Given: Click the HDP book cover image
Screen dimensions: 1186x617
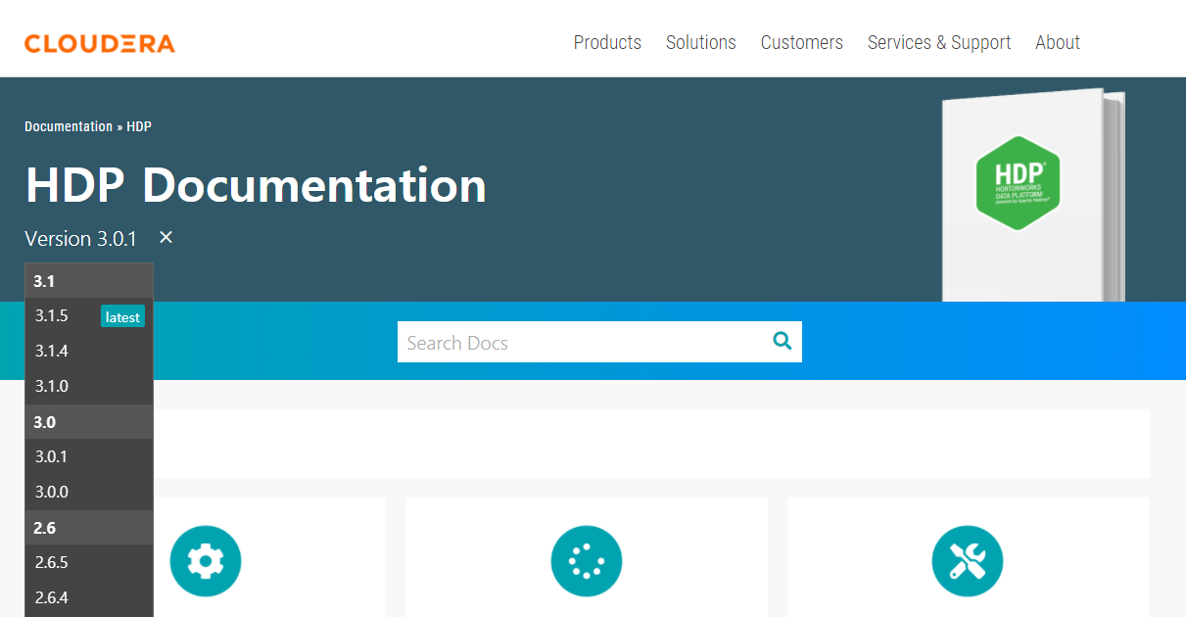Looking at the screenshot, I should (x=1032, y=195).
